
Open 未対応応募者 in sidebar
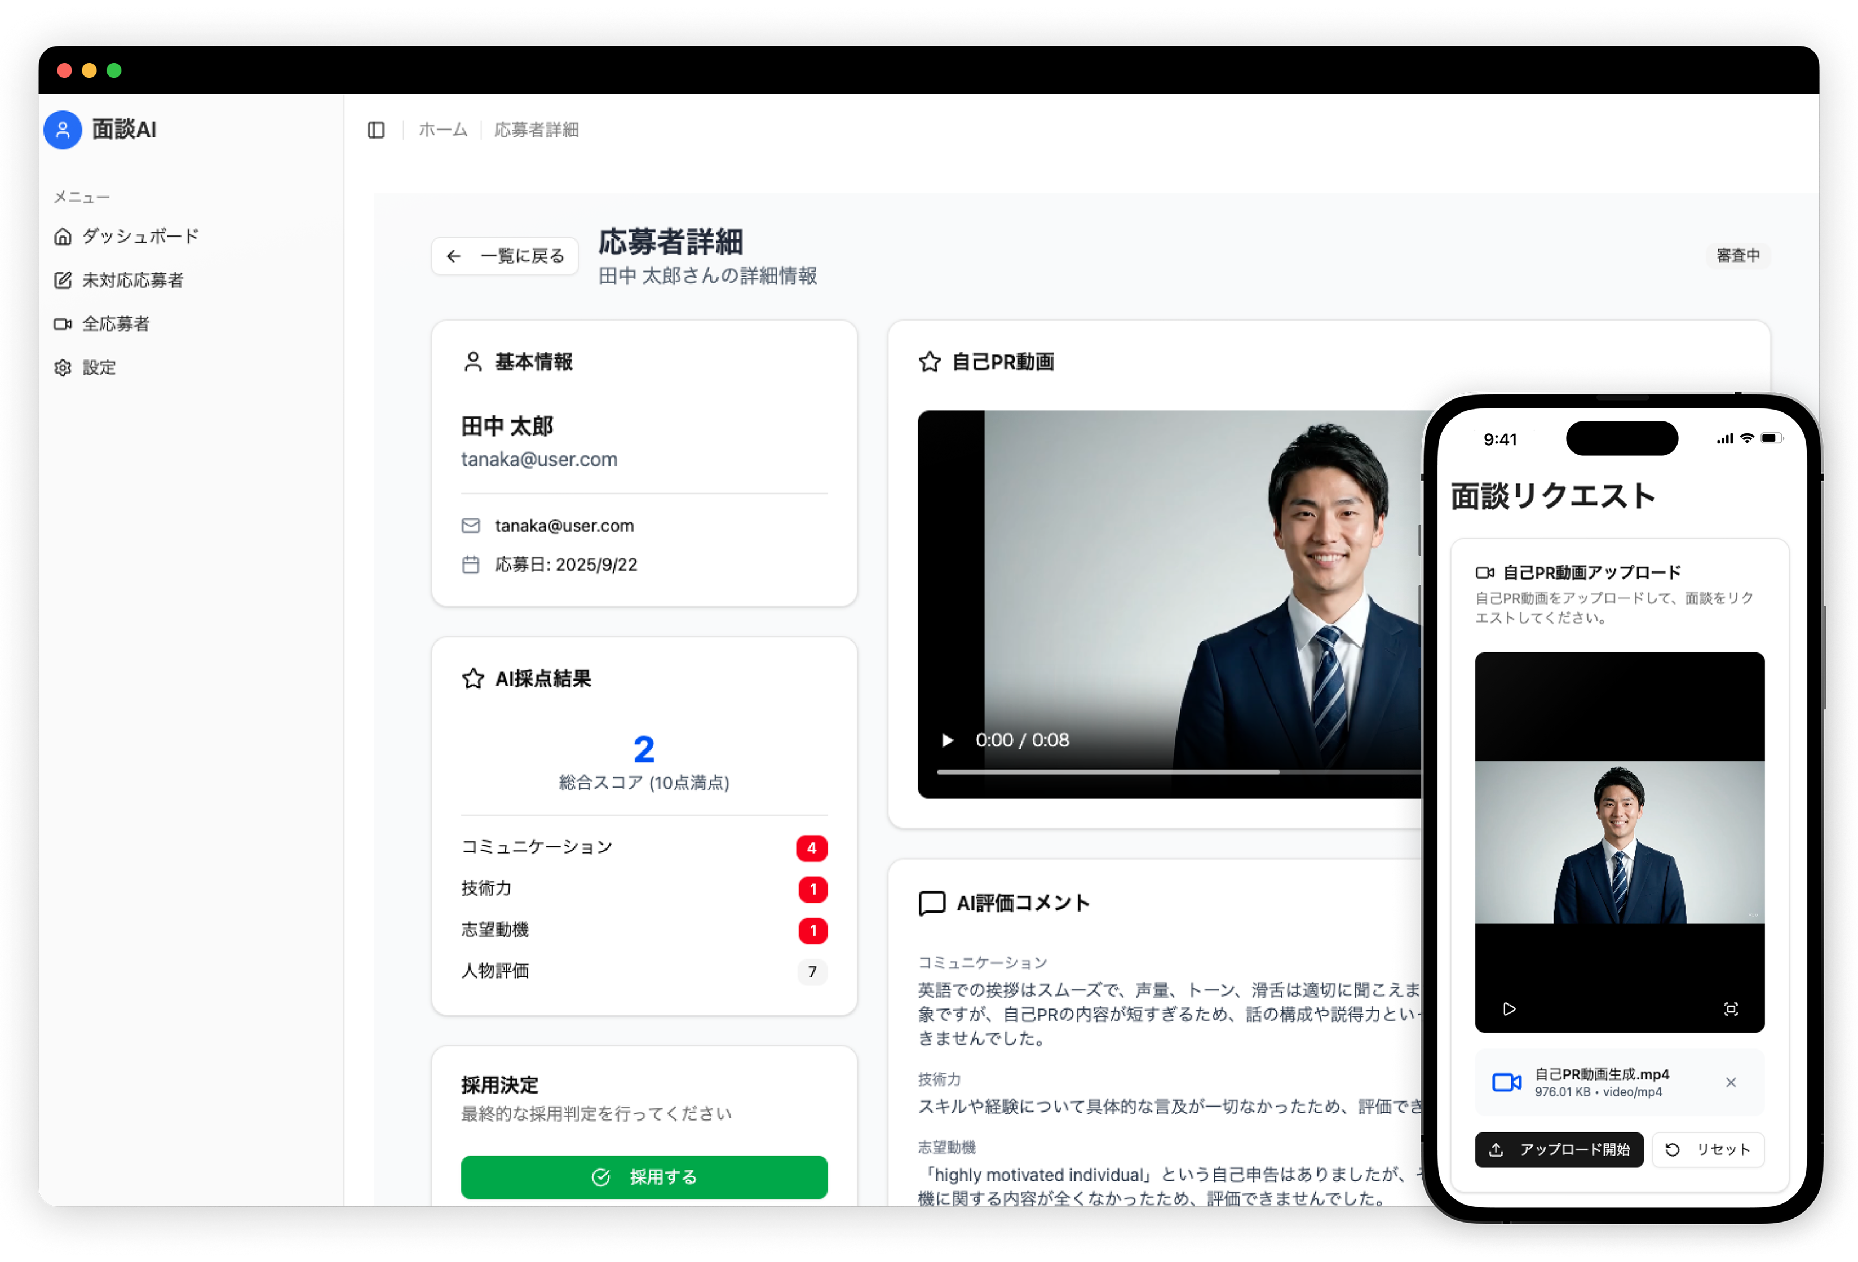[132, 281]
